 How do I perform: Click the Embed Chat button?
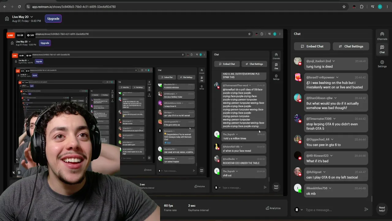pyautogui.click(x=312, y=46)
